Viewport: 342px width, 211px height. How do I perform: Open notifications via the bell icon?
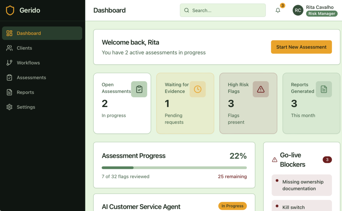278,10
